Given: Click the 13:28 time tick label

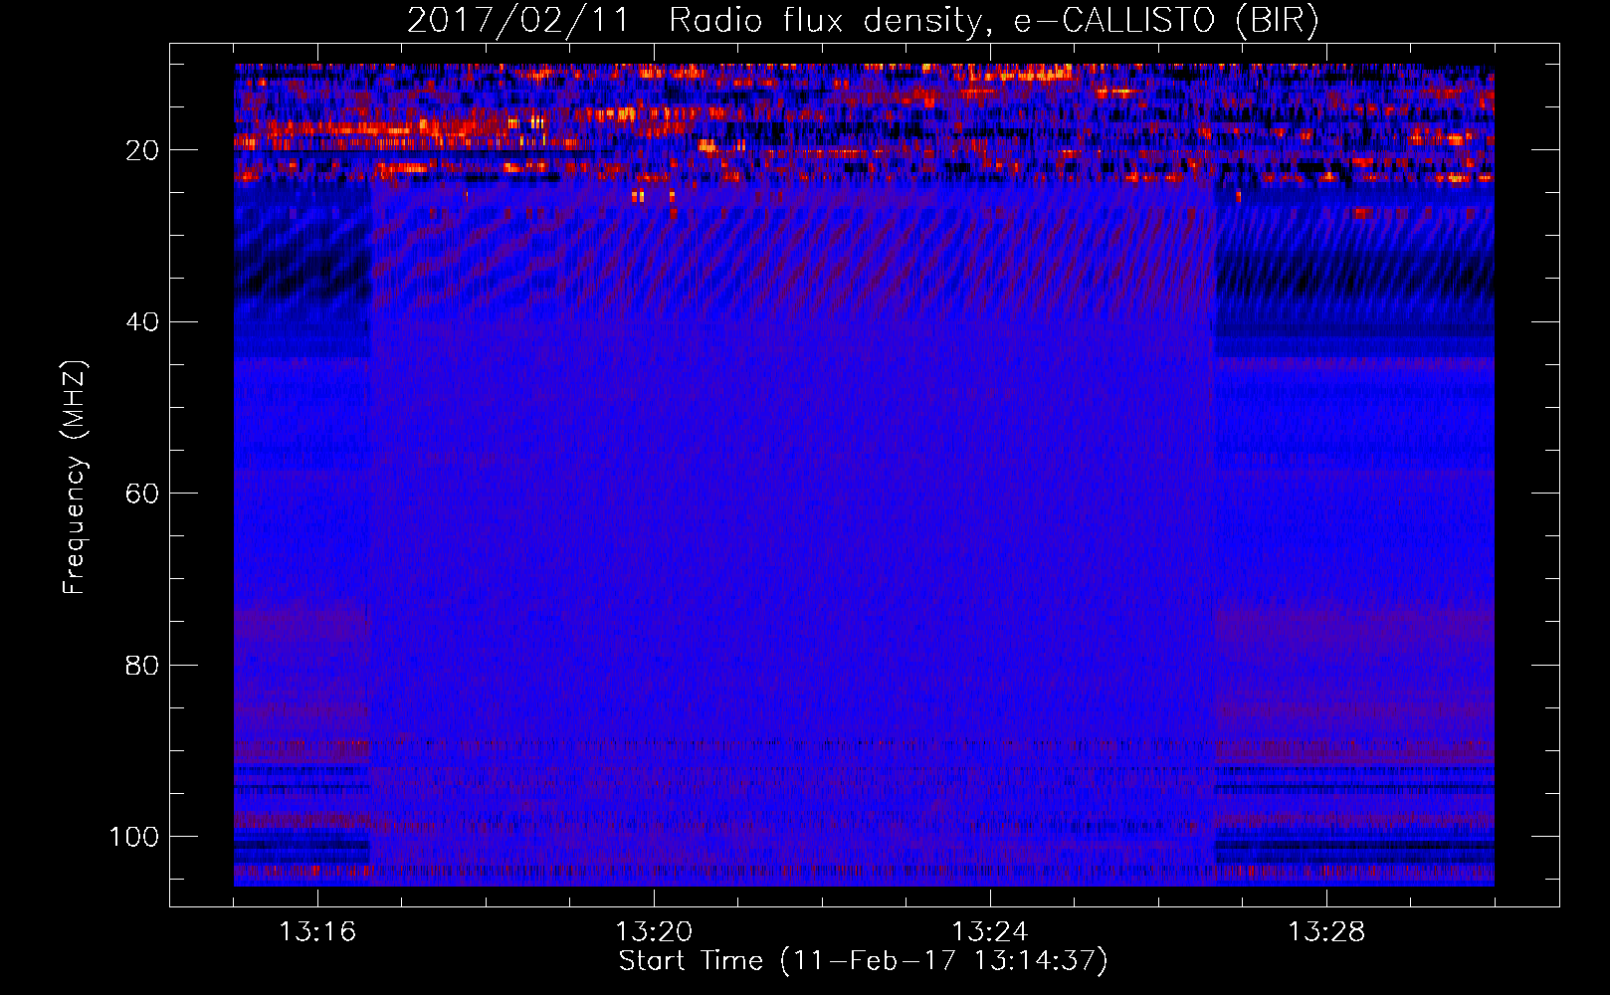Looking at the screenshot, I should tap(1326, 932).
